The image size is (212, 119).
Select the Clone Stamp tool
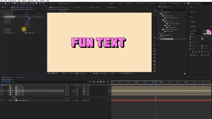click(x=33, y=3)
